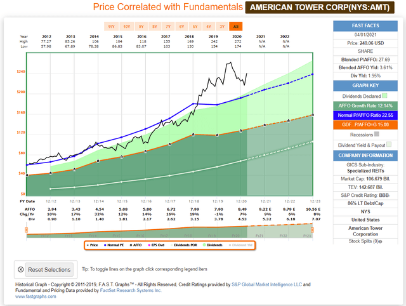Choose the 7Y time range
This screenshot has width=406, height=306.
point(168,27)
